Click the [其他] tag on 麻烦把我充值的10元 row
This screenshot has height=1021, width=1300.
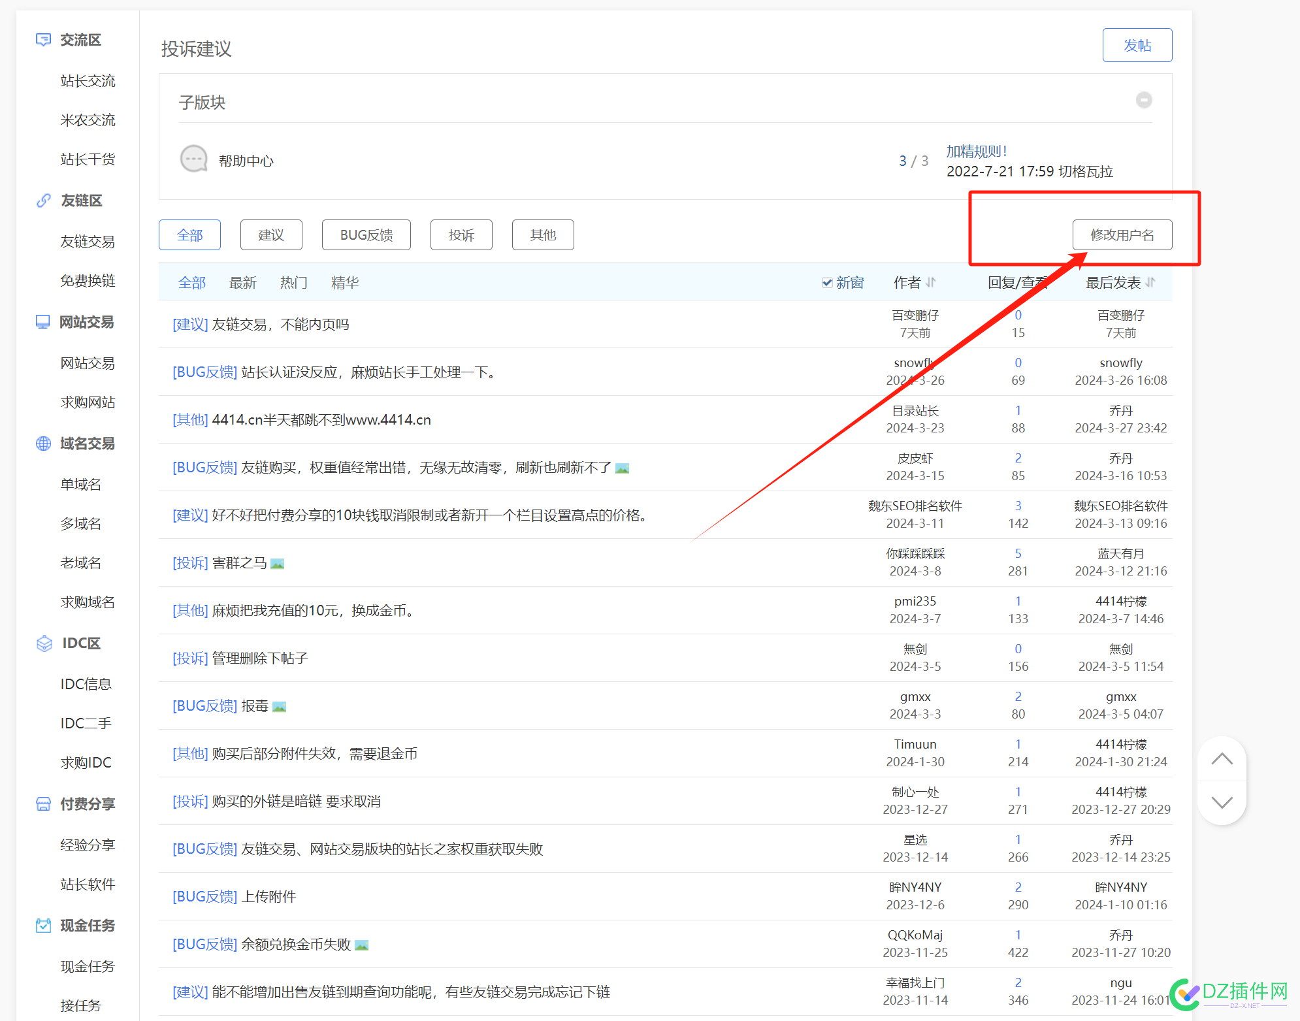190,611
